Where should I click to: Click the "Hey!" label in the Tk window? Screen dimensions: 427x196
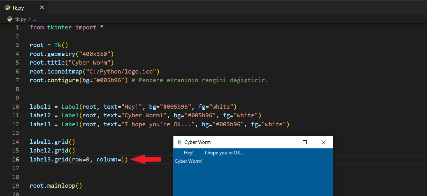pyautogui.click(x=188, y=153)
